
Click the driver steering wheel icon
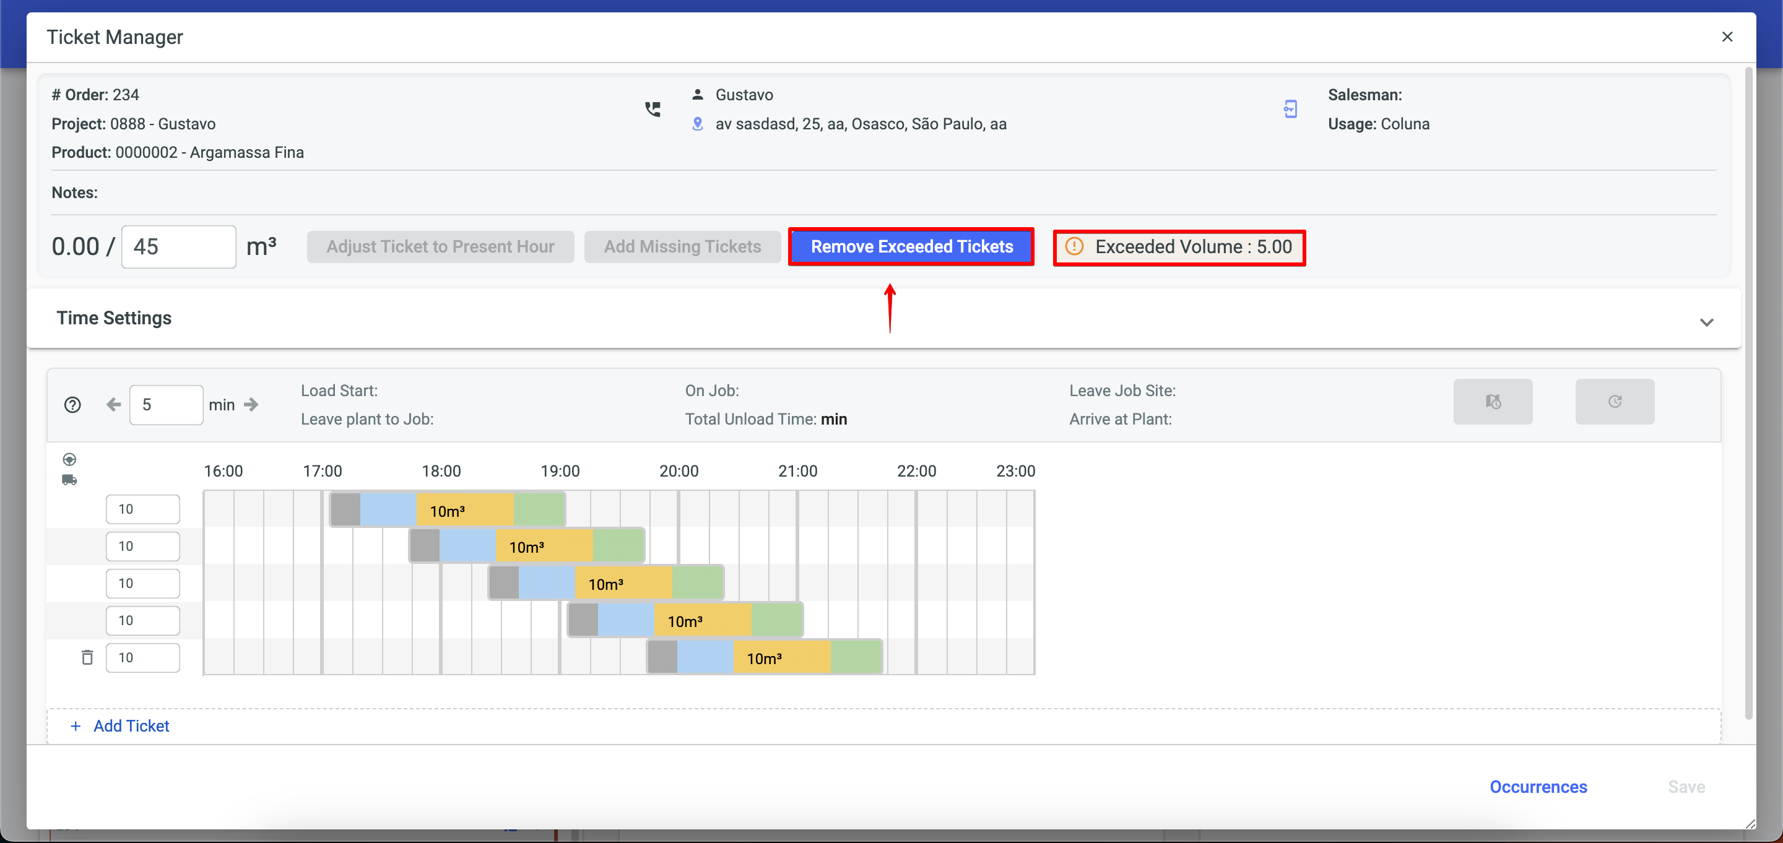(x=69, y=460)
